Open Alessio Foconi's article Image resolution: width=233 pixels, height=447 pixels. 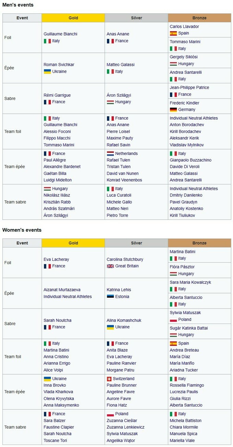click(57, 132)
